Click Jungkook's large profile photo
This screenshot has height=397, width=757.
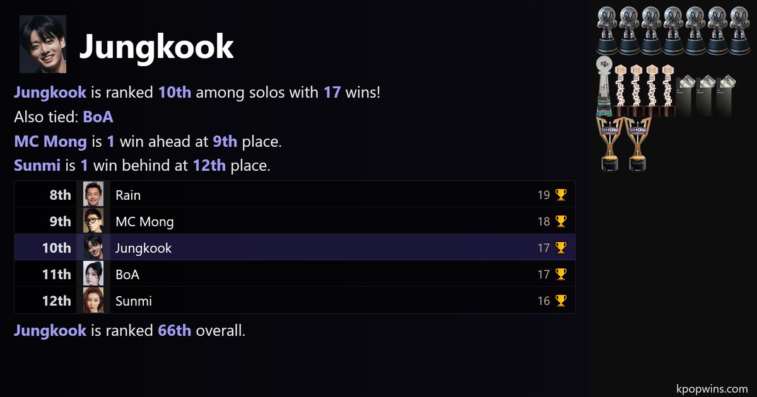coord(43,44)
